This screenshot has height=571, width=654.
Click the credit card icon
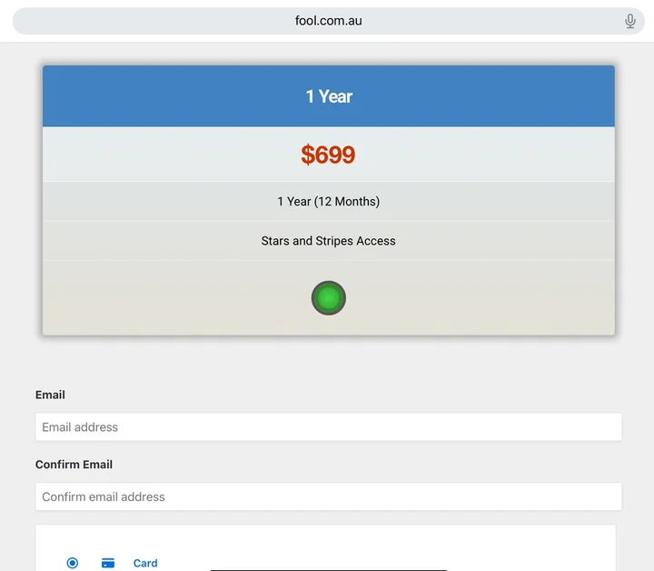pyautogui.click(x=108, y=563)
